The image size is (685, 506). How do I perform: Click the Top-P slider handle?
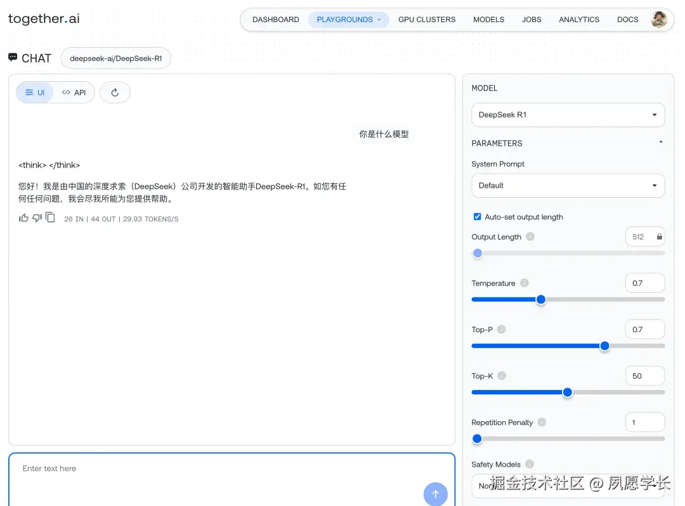[604, 346]
